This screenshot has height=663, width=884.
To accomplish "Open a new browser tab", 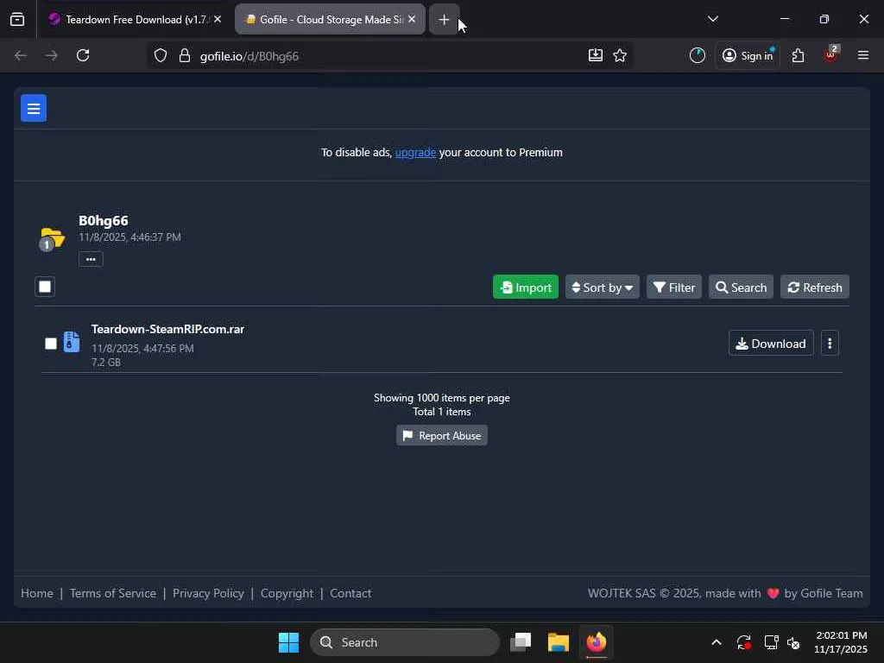I will coord(444,20).
